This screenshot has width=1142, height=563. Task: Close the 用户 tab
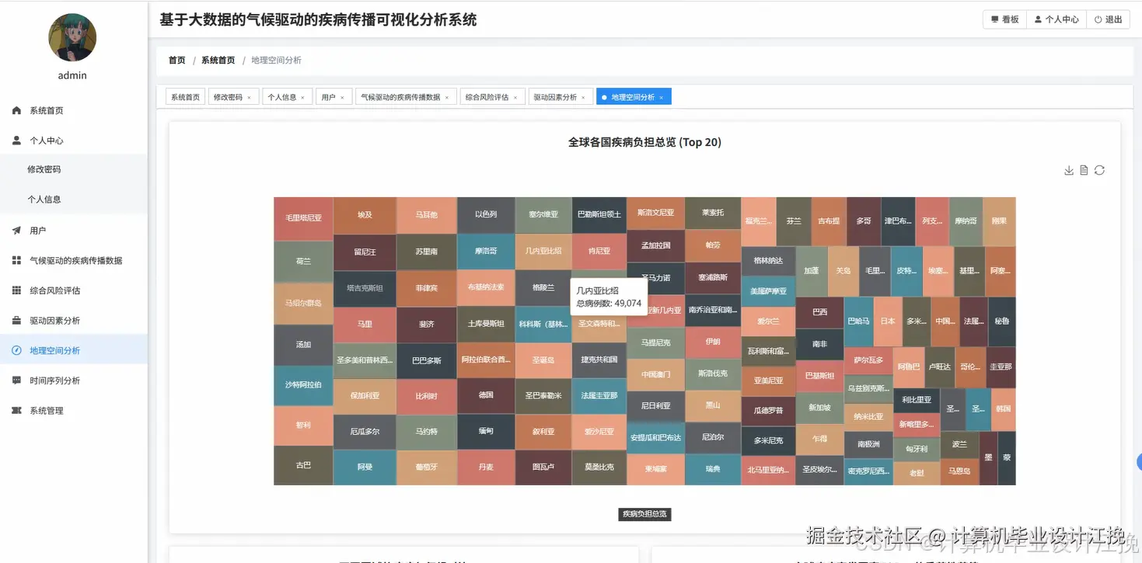tap(342, 98)
